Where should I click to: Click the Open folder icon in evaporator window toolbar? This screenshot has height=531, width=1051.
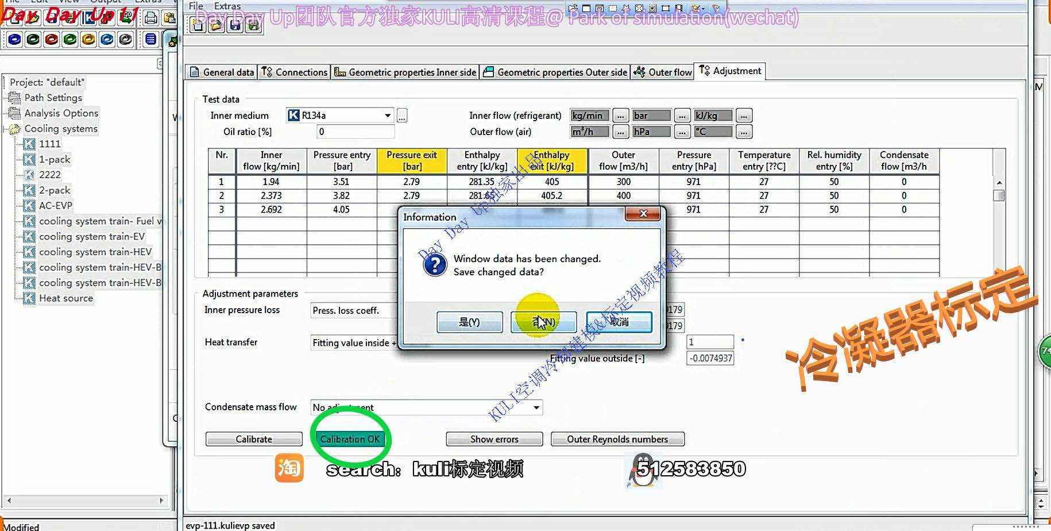(217, 25)
